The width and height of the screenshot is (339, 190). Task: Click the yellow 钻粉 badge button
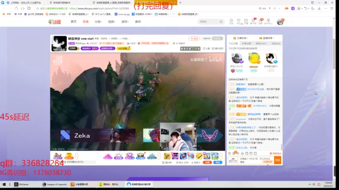tap(124, 49)
